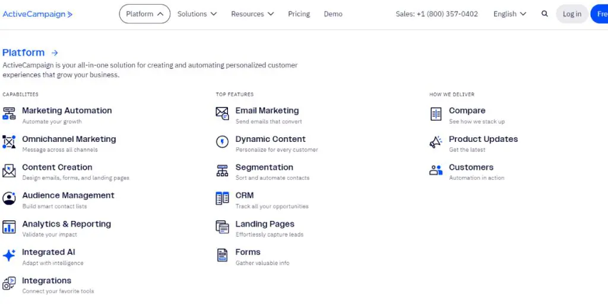The width and height of the screenshot is (608, 304).
Task: Collapse the Platform dropdown menu
Action: pyautogui.click(x=144, y=14)
